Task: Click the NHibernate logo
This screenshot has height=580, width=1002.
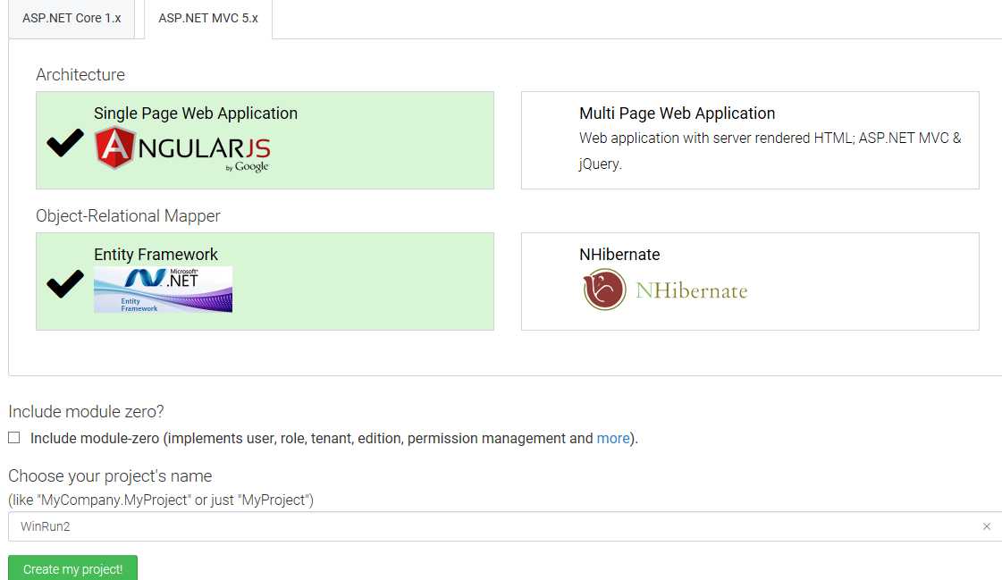Action: pos(665,290)
